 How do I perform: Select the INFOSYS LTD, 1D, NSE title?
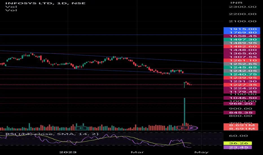click(45, 3)
